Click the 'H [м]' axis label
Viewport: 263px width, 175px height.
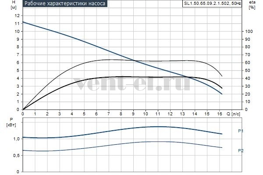(x=14, y=5)
